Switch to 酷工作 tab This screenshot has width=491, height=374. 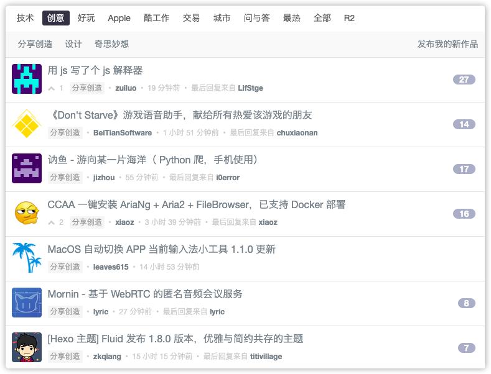(157, 18)
